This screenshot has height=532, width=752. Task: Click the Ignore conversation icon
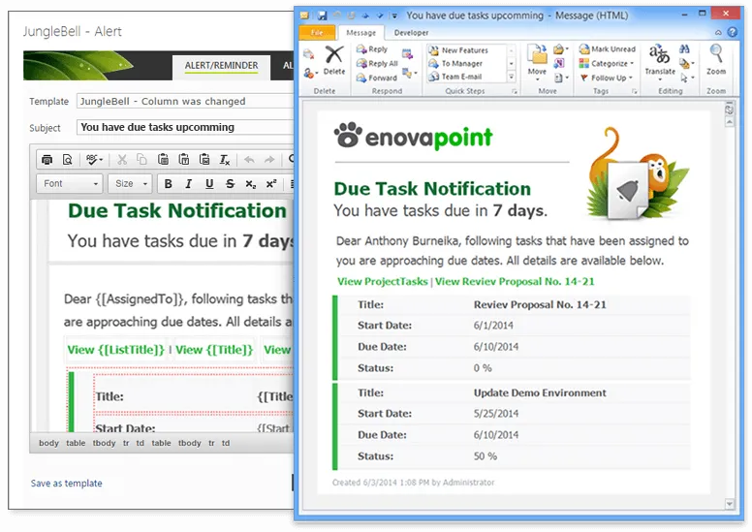tap(308, 54)
